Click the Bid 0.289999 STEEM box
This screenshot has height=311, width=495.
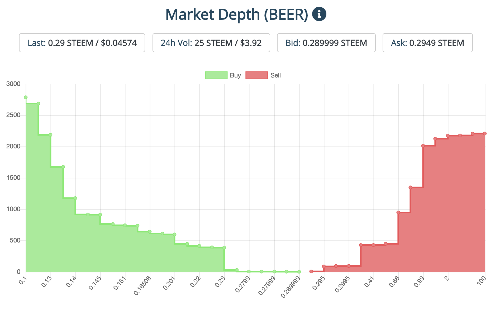[326, 43]
